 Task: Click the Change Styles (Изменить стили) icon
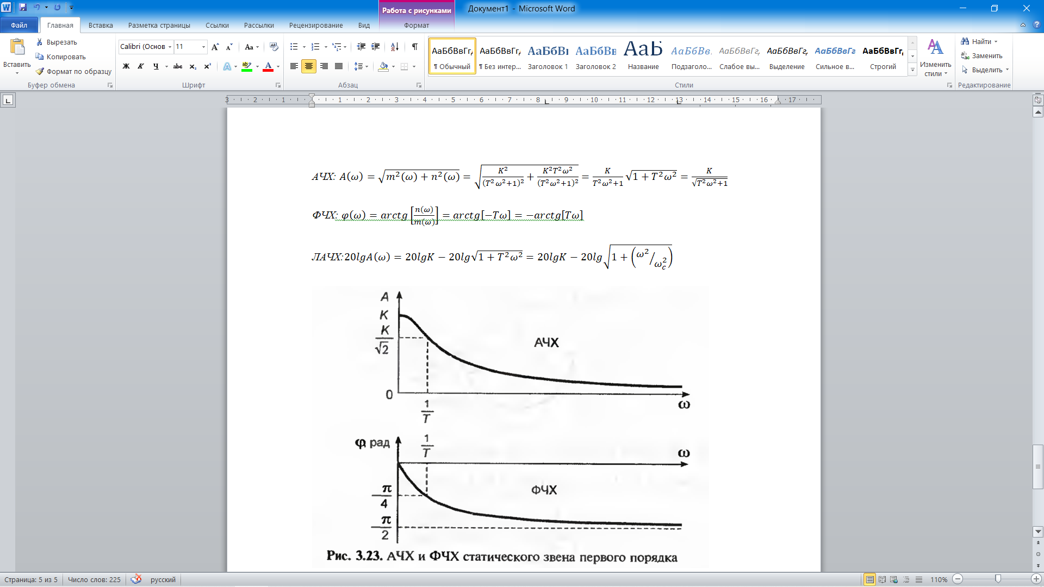tap(935, 47)
